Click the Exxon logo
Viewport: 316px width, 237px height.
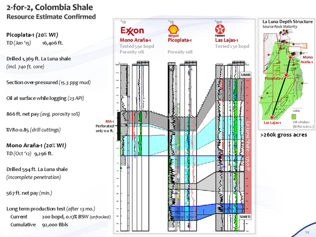coord(132,31)
